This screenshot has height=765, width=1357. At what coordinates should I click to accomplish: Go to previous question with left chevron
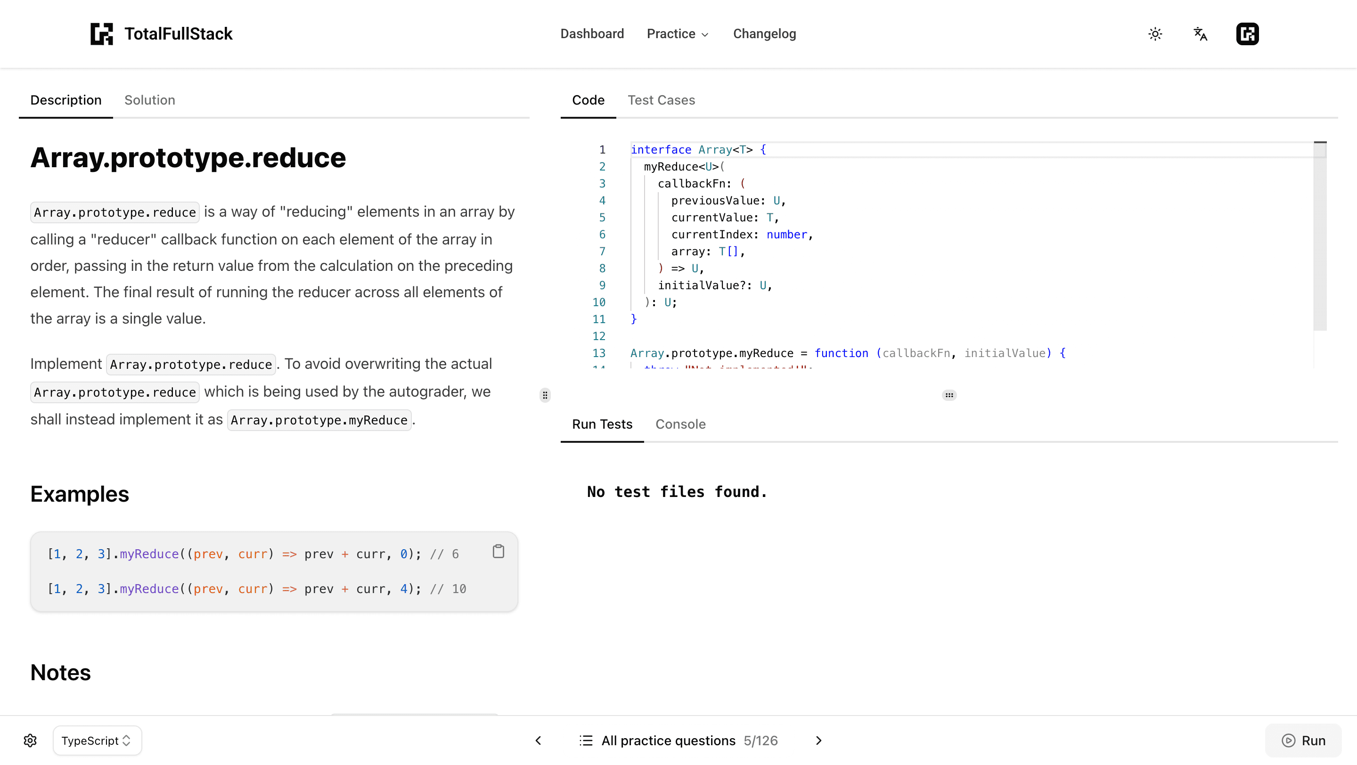[538, 740]
